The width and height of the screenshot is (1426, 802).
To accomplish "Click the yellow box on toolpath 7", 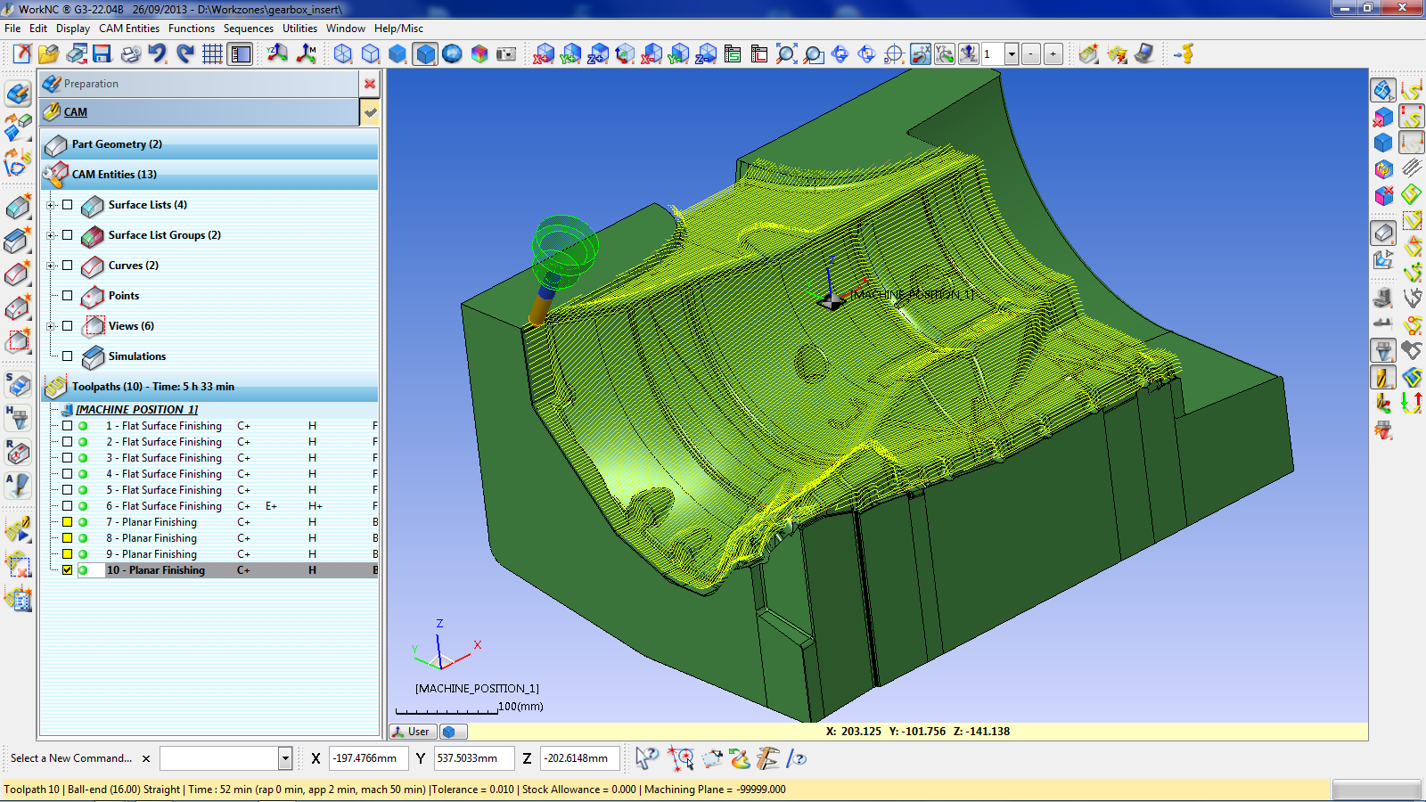I will tap(68, 522).
